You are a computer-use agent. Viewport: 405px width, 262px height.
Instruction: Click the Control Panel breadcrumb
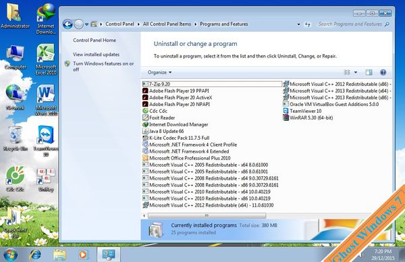click(119, 24)
